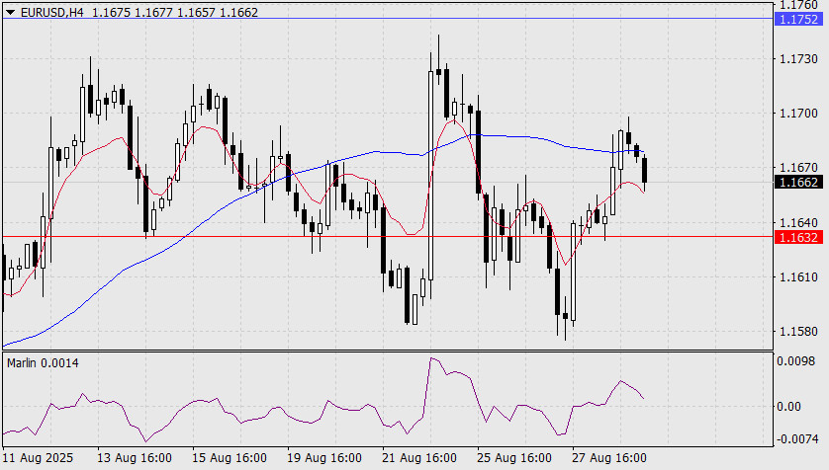The image size is (829, 470).
Task: Click the blue horizontal line at 1.1752
Action: click(388, 19)
